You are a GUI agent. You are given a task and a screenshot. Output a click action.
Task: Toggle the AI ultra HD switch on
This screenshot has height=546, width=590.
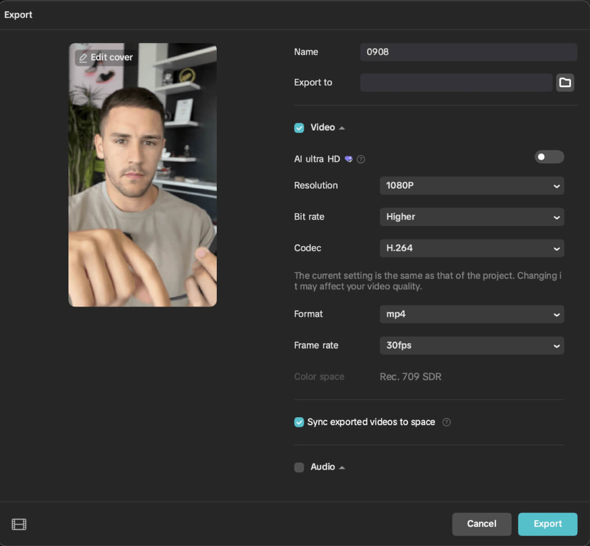click(x=549, y=157)
